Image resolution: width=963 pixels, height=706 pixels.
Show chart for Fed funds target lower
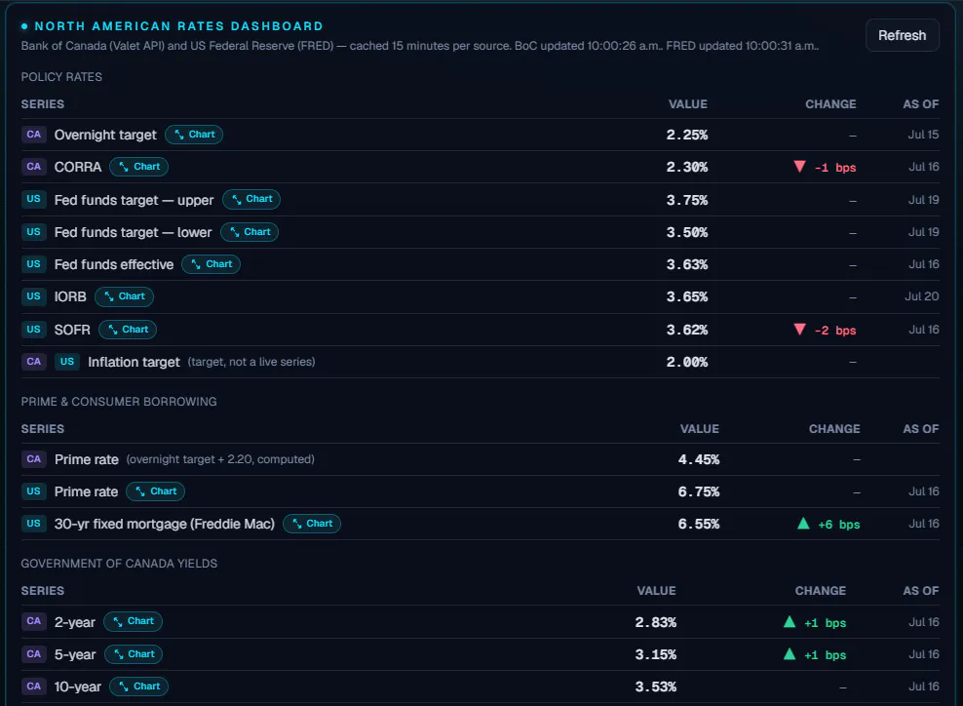250,232
